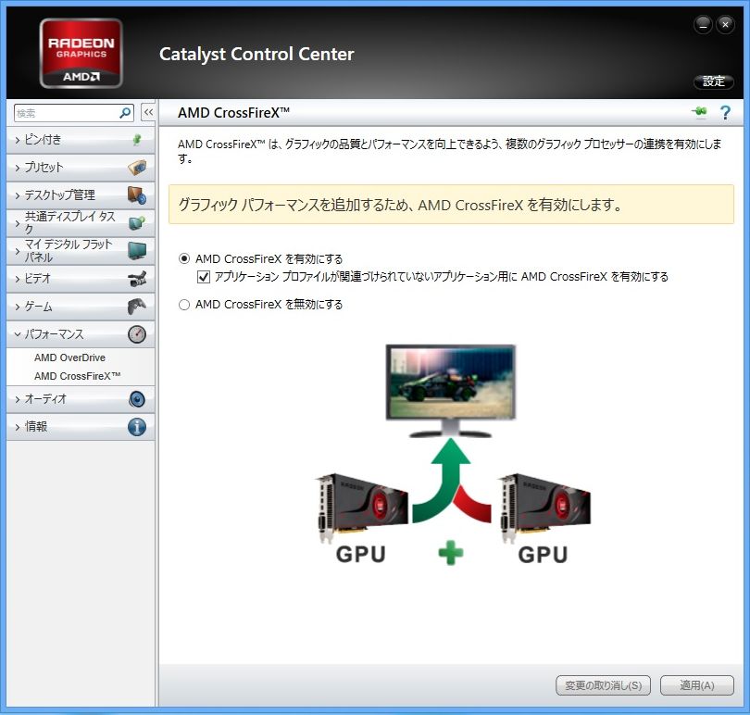
Task: Select AMD CrossFireX を無効にする radio button
Action: tap(184, 305)
